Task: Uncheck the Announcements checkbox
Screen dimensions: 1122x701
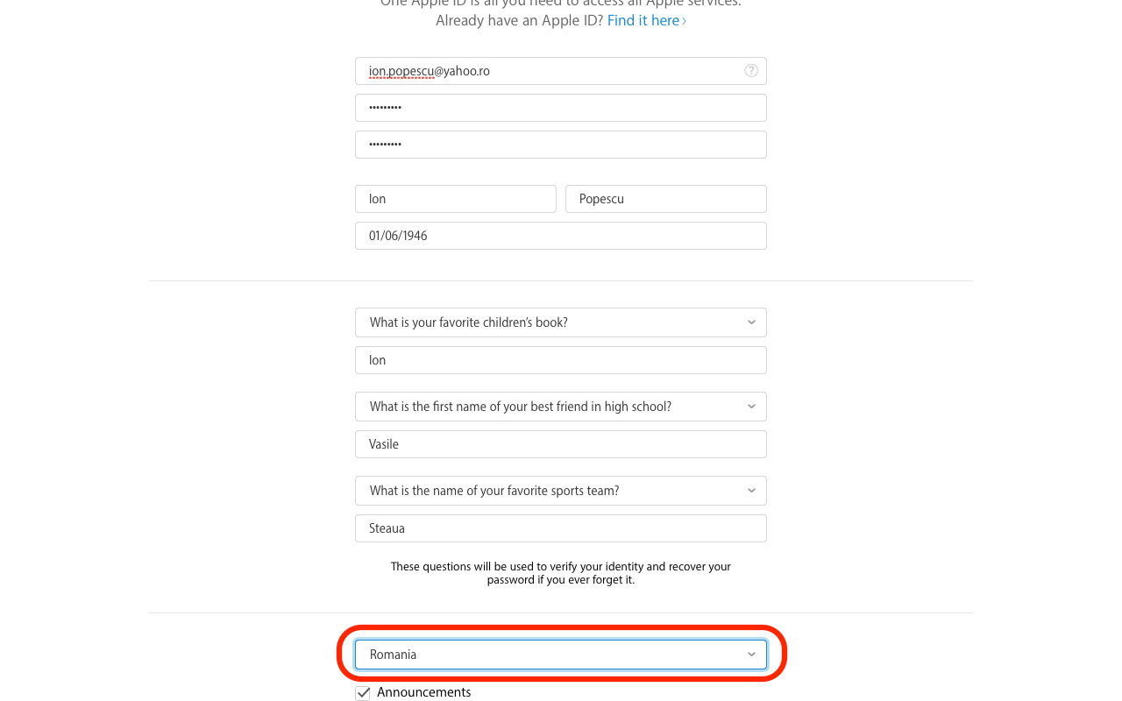Action: point(363,693)
